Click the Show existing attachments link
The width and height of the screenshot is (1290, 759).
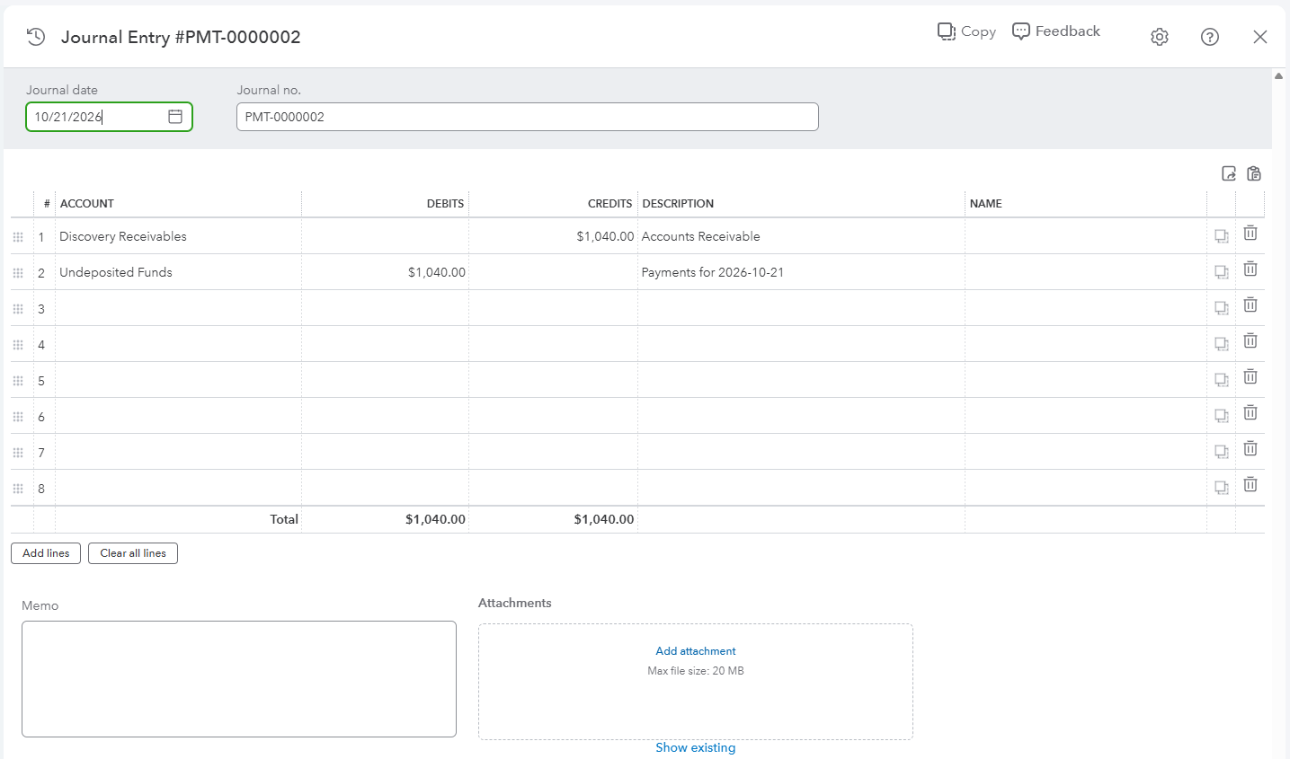696,747
